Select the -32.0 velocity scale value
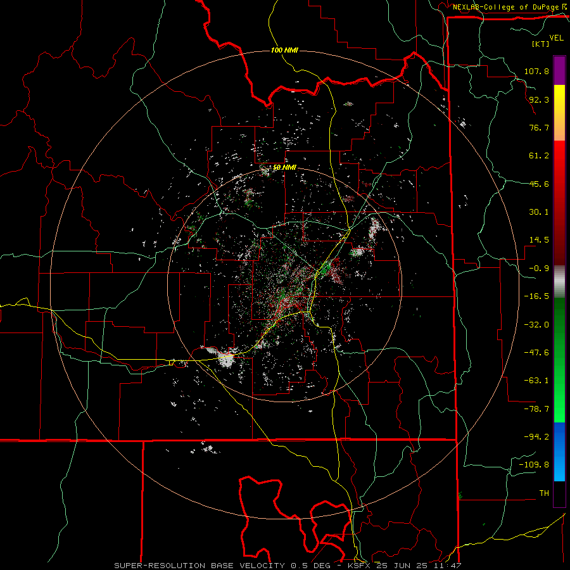 click(536, 325)
